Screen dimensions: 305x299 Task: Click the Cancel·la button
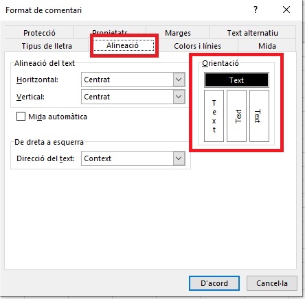click(x=272, y=283)
